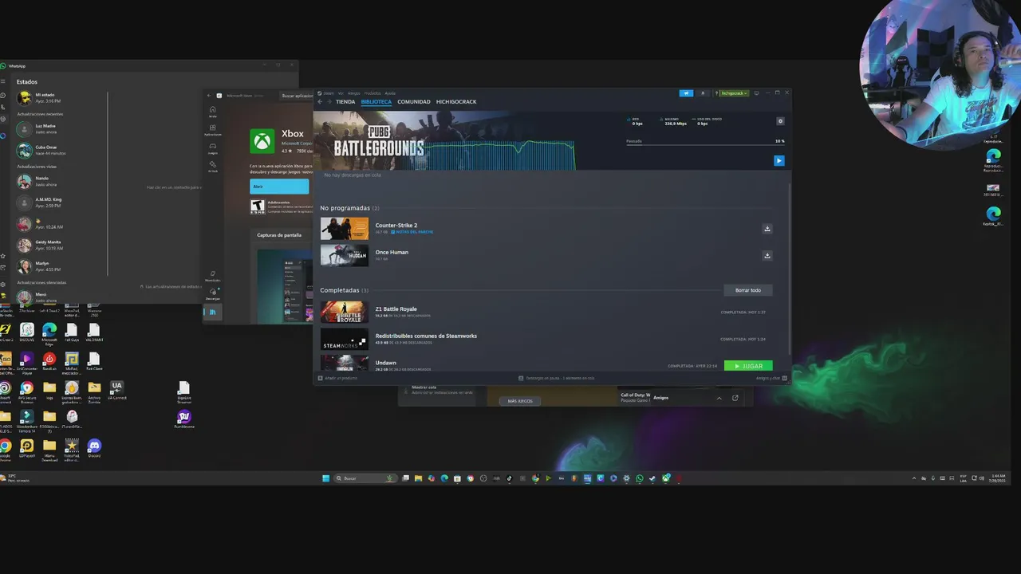This screenshot has width=1021, height=574.
Task: Click the Steam announcements megaphone icon
Action: 686,93
